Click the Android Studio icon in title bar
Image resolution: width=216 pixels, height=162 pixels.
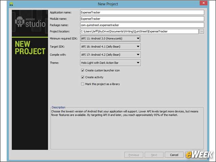[11, 4]
